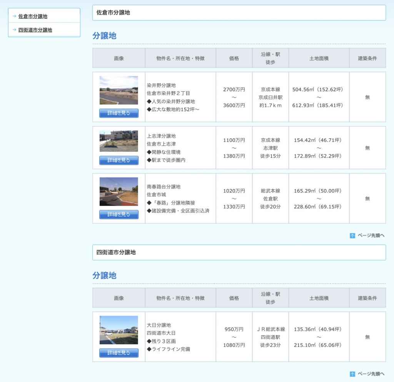394x382 pixels.
Task: View details of the 上志津分譲地 listing
Action: (119, 160)
